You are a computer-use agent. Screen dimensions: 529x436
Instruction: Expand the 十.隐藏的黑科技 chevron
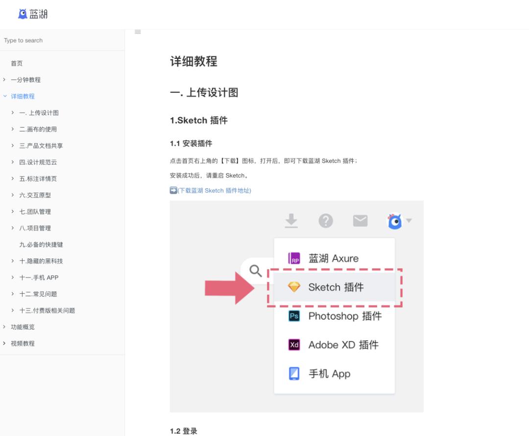point(12,261)
